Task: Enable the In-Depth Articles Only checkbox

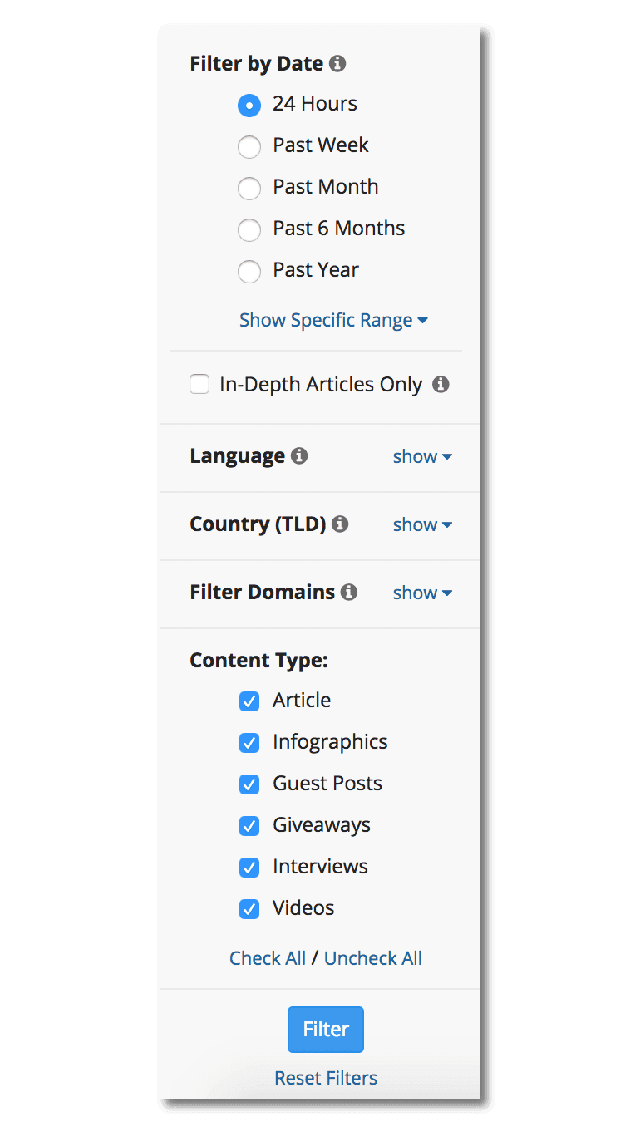Action: coord(199,384)
